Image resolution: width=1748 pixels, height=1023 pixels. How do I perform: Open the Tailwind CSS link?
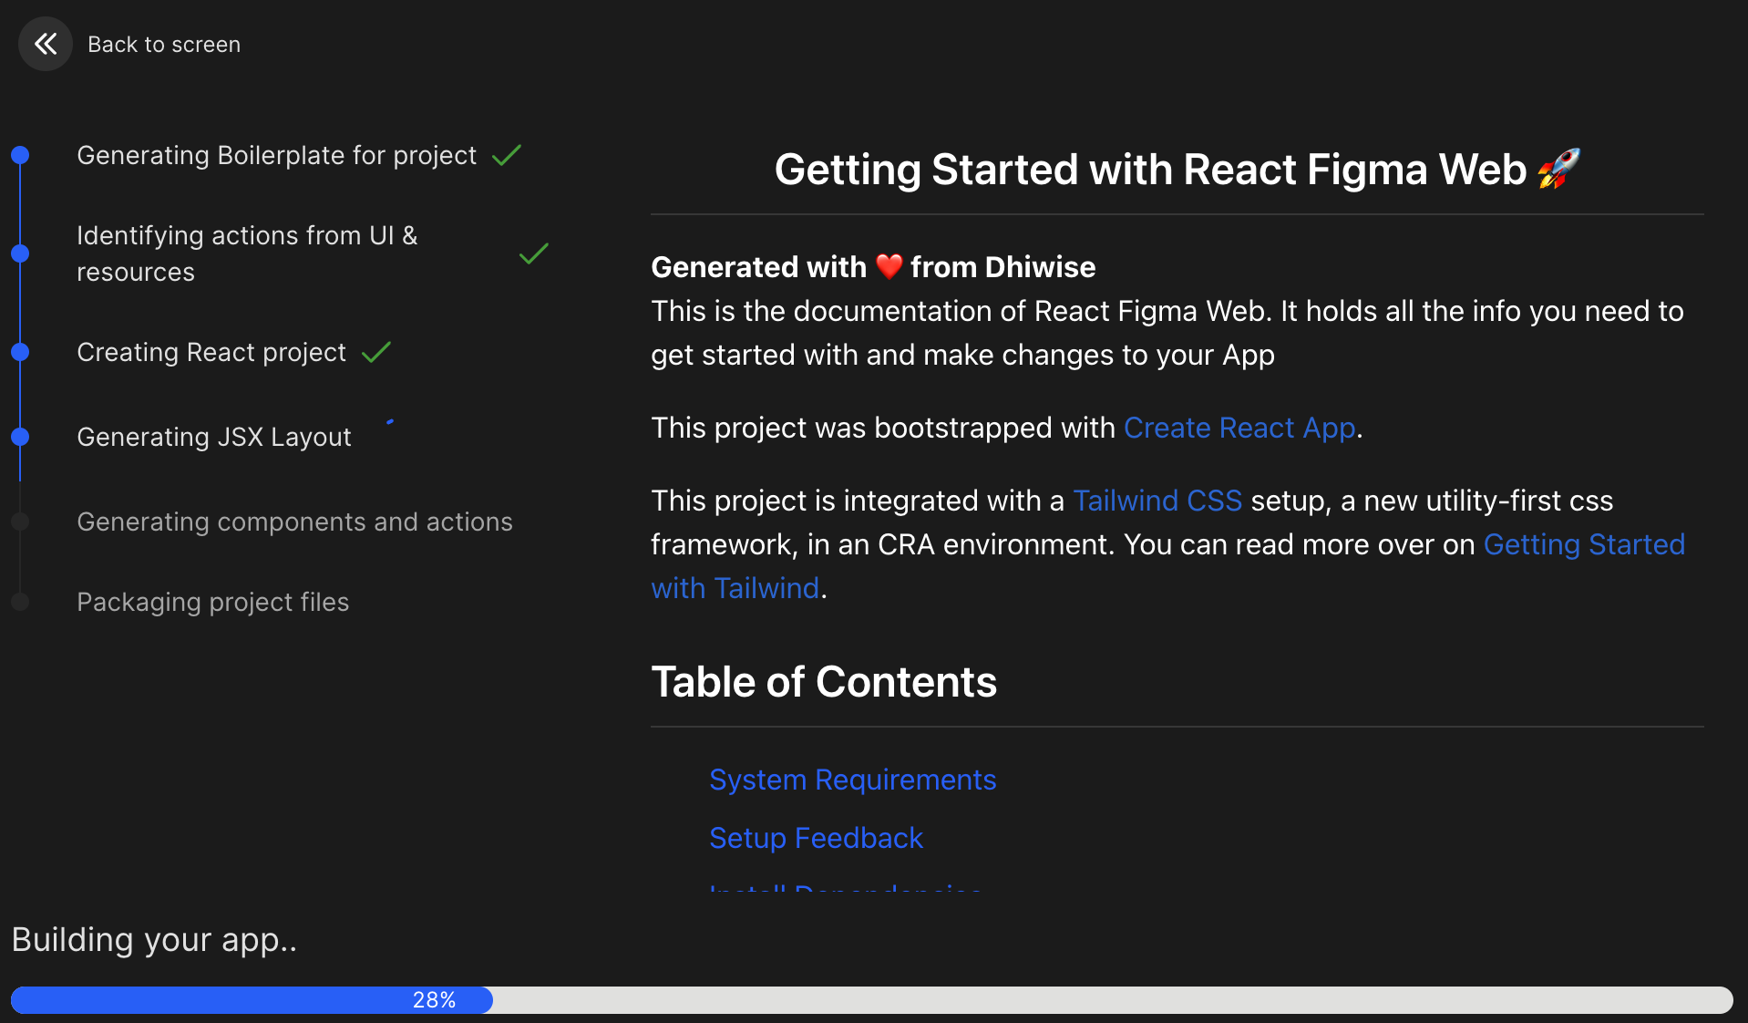coord(1157,501)
